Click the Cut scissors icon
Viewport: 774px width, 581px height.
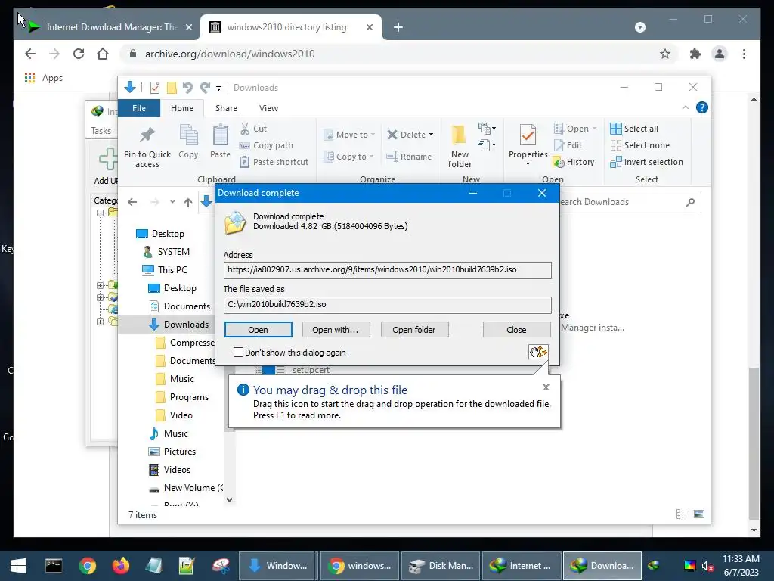tap(246, 129)
